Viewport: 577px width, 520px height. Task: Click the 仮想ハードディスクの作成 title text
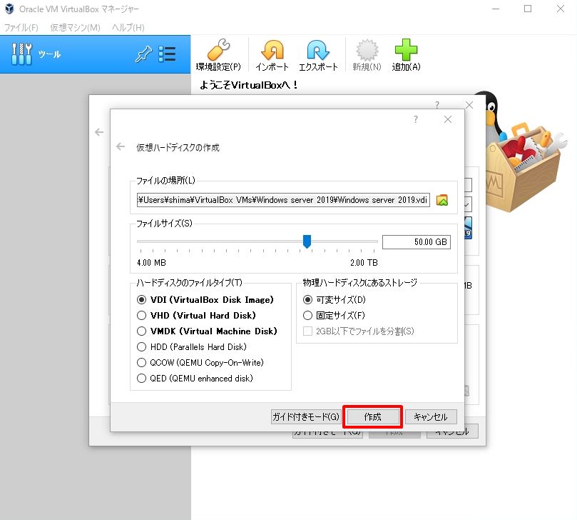click(178, 147)
